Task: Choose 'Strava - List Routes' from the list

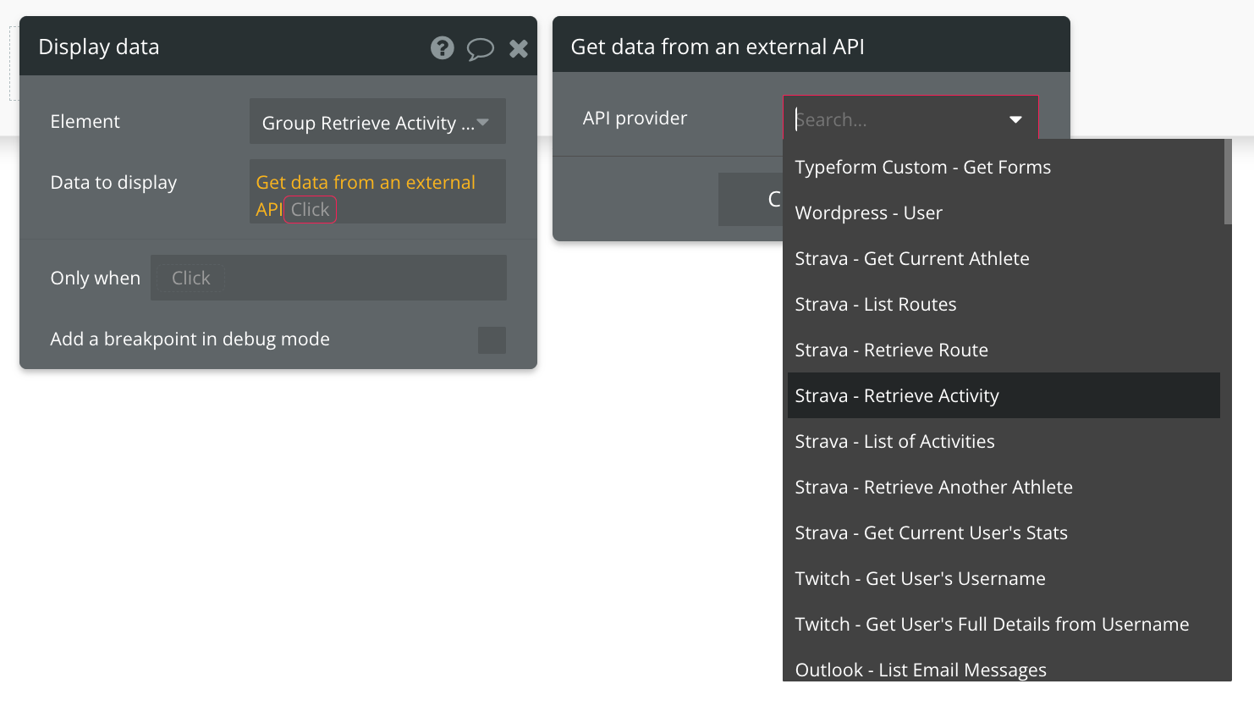Action: pyautogui.click(x=875, y=304)
